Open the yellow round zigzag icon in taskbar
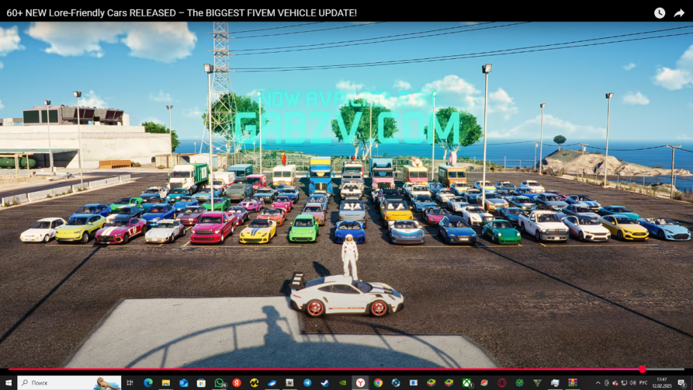693x390 pixels. pos(254,382)
